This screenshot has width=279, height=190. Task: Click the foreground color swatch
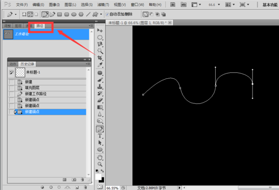click(99, 177)
